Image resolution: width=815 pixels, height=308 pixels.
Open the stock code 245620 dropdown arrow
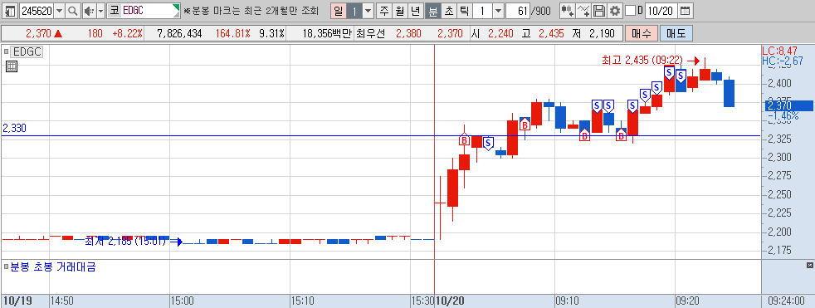59,11
